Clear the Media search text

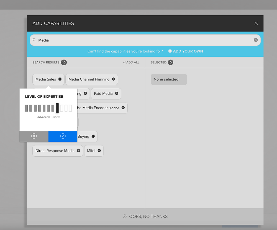256,40
